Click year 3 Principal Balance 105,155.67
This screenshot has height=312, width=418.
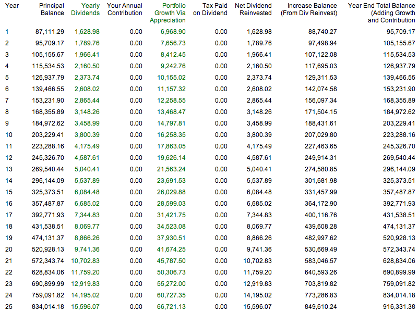pyautogui.click(x=48, y=55)
